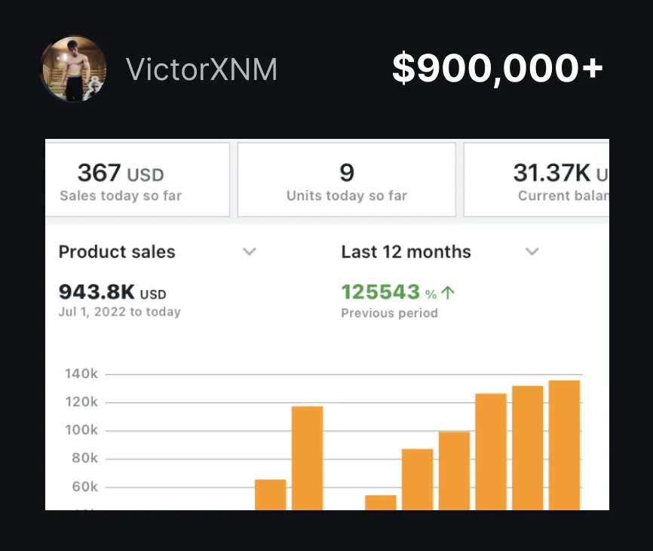Click the Last 12 months range label
Viewport: 653px width, 551px height.
click(x=406, y=252)
